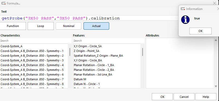The image size is (219, 101).
Task: Focus the Features search box
Action: coord(109,41)
